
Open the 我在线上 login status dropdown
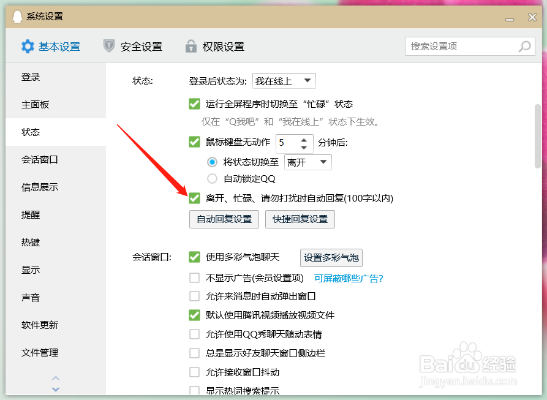click(x=284, y=81)
